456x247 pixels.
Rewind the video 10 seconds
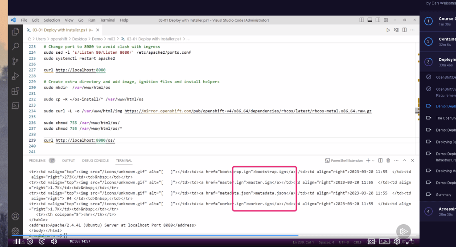coord(30,242)
